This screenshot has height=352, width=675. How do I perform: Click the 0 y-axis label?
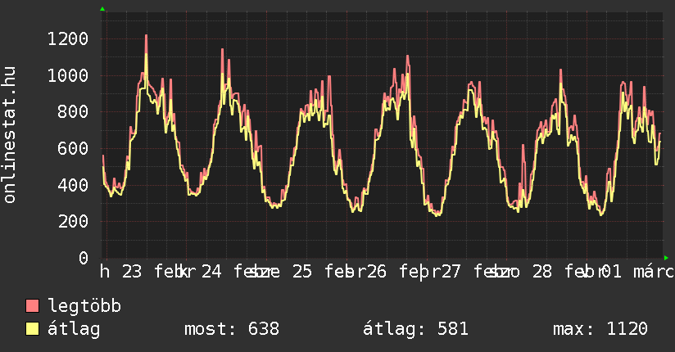[83, 259]
